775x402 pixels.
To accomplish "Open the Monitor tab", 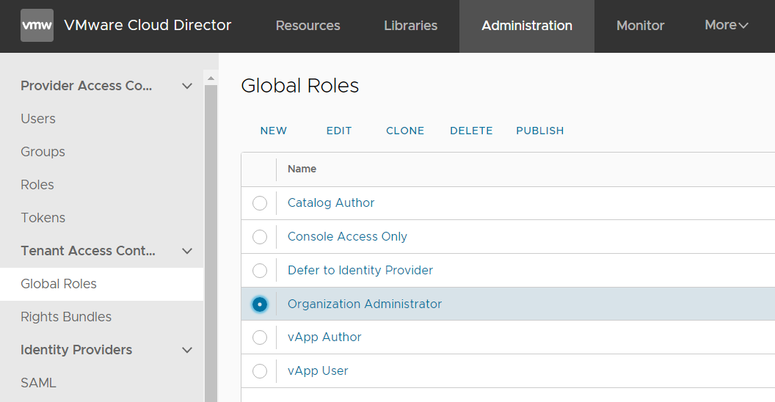I will coord(641,26).
